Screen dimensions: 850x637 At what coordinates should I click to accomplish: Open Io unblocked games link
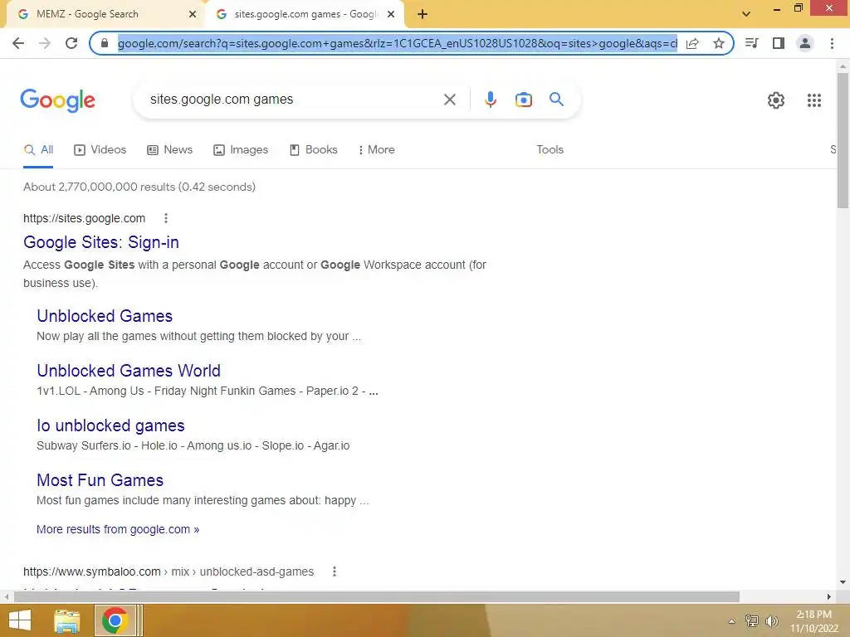(110, 425)
